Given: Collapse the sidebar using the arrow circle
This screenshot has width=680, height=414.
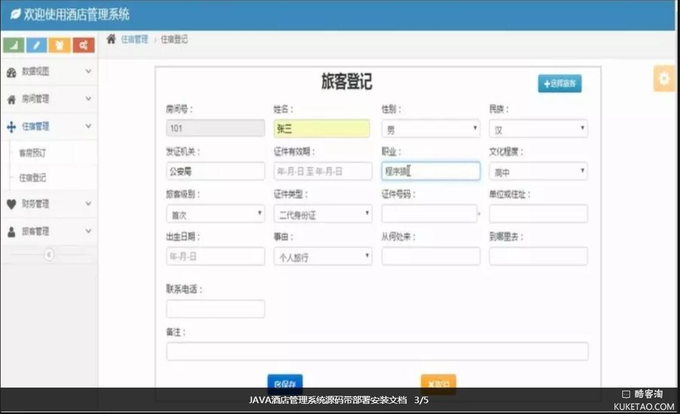Looking at the screenshot, I should (x=49, y=255).
